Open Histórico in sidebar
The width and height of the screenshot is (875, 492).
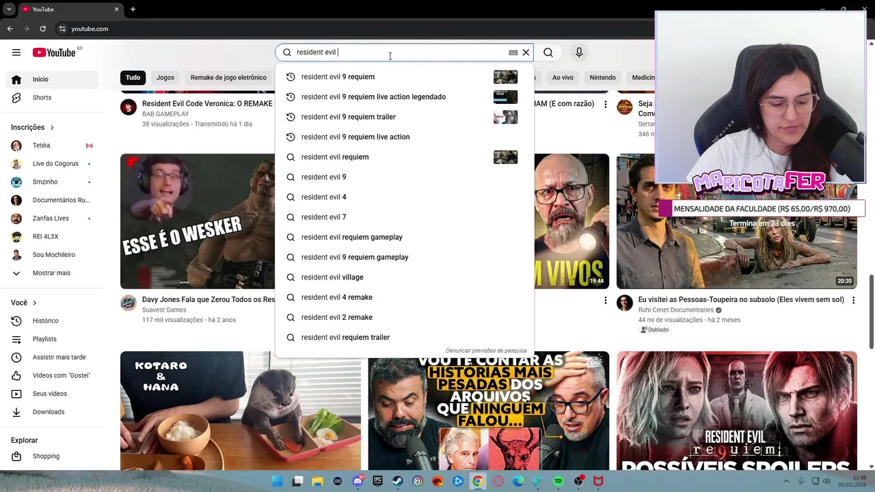tap(52, 320)
